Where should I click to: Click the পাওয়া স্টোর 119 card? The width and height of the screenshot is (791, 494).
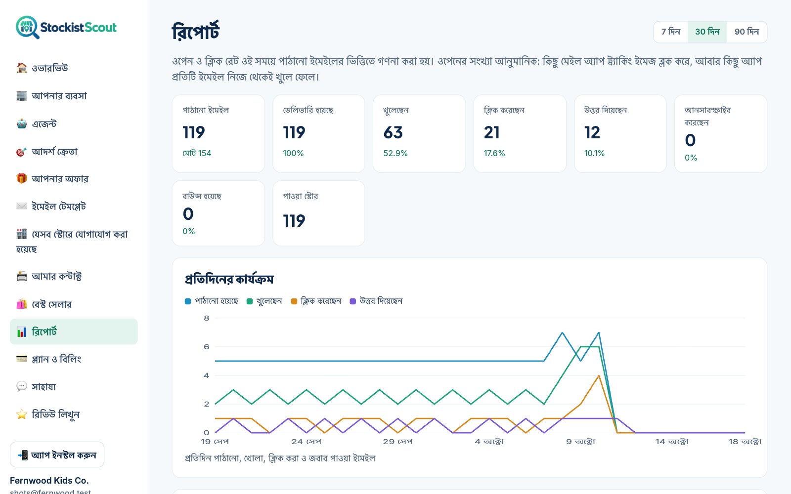point(319,213)
